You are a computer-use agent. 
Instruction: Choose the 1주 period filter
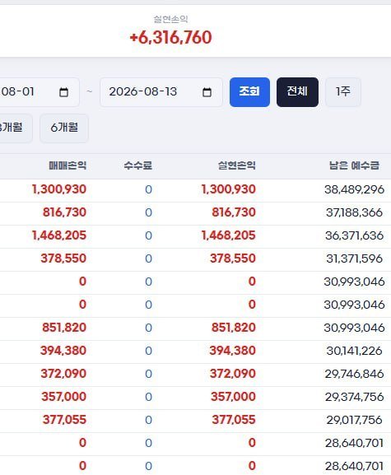(342, 91)
